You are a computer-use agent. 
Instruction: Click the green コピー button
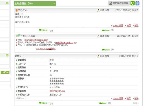click(5, 72)
